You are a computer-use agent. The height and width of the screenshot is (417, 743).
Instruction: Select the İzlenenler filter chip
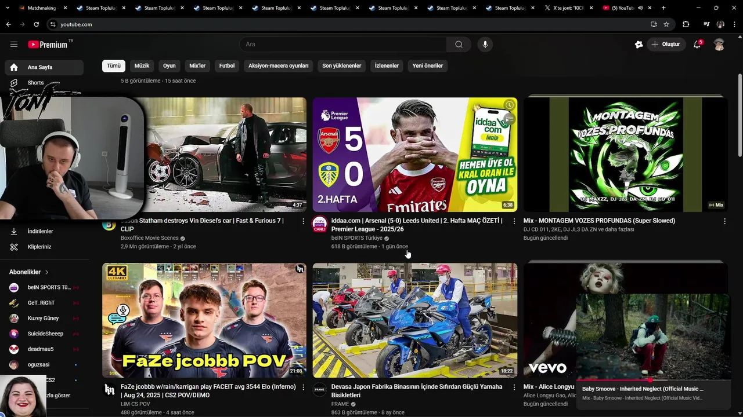tap(387, 65)
